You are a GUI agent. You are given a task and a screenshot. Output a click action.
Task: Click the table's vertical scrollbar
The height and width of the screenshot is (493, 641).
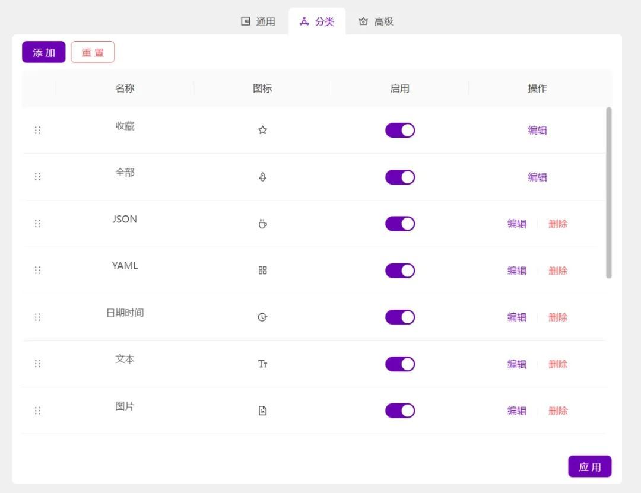click(x=609, y=193)
